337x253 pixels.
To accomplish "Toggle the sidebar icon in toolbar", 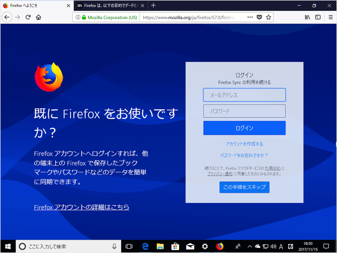I will (318, 17).
